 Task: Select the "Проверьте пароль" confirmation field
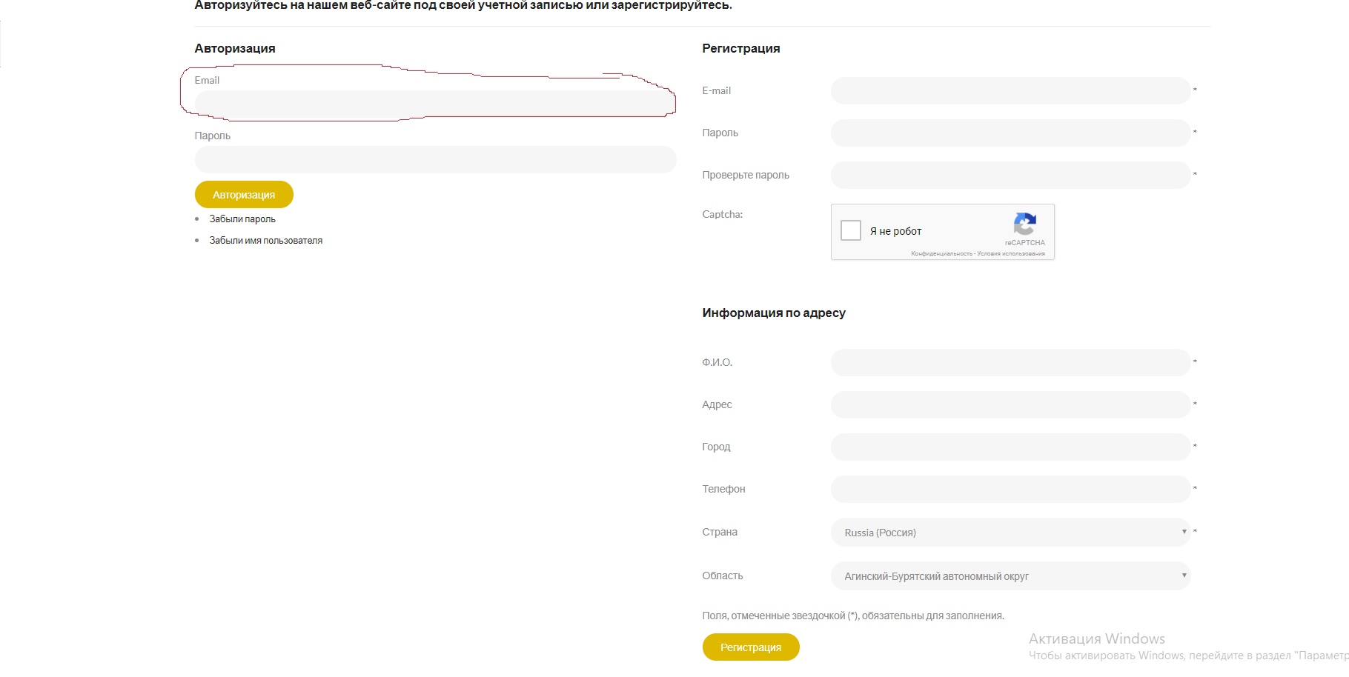[x=1010, y=176]
